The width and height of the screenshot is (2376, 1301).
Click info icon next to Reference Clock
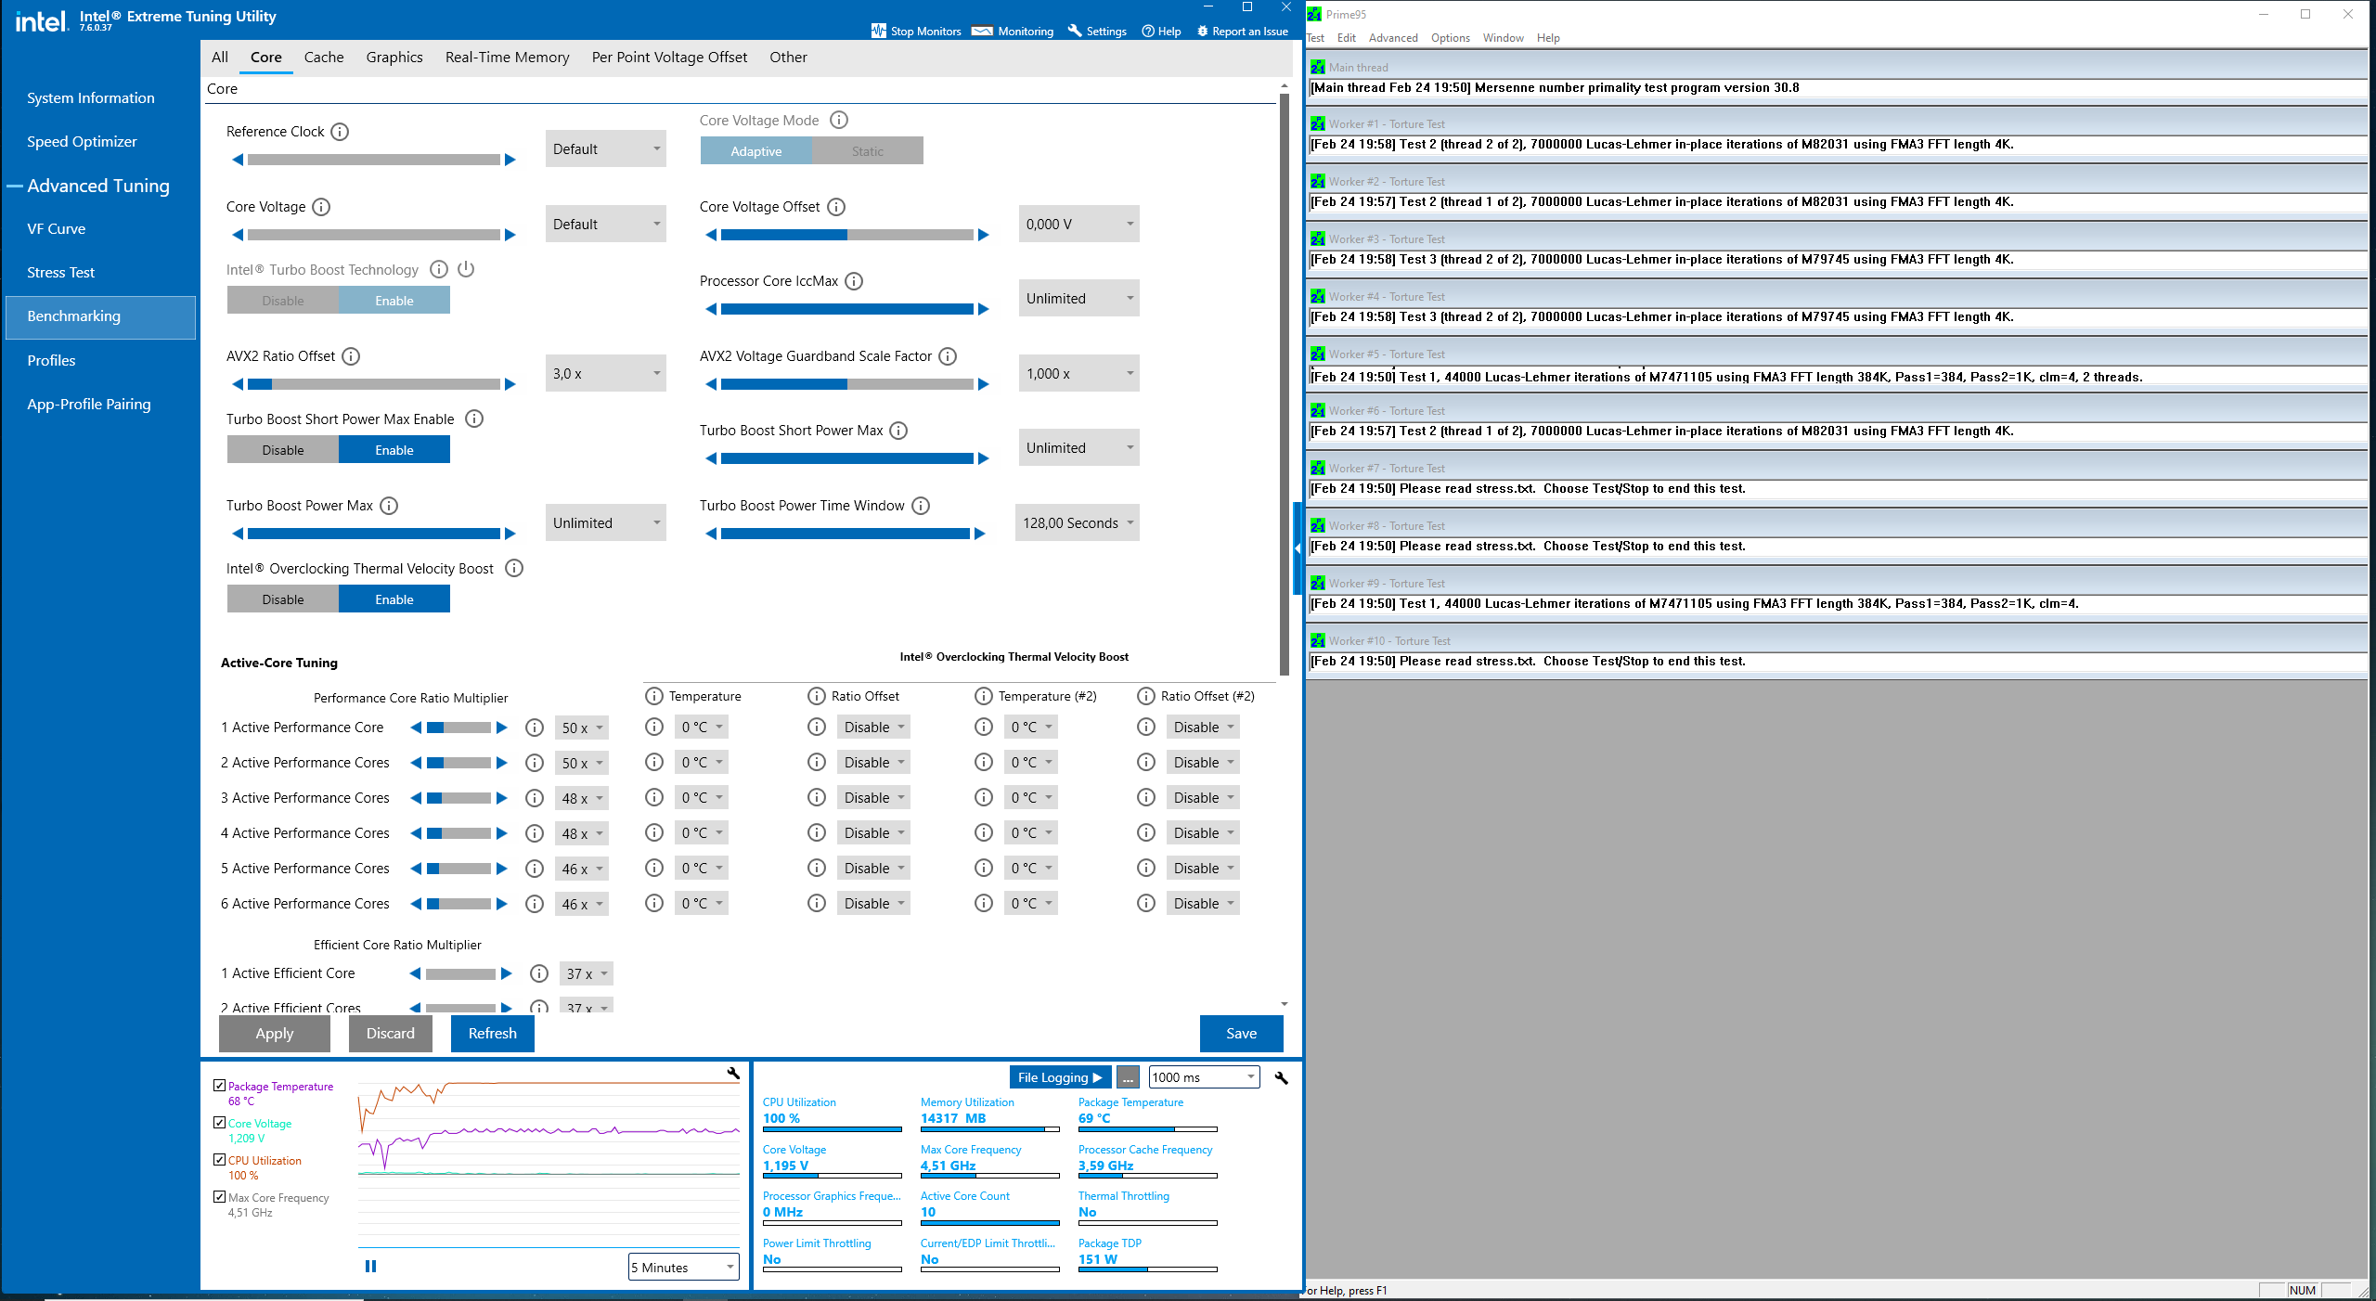pyautogui.click(x=340, y=132)
